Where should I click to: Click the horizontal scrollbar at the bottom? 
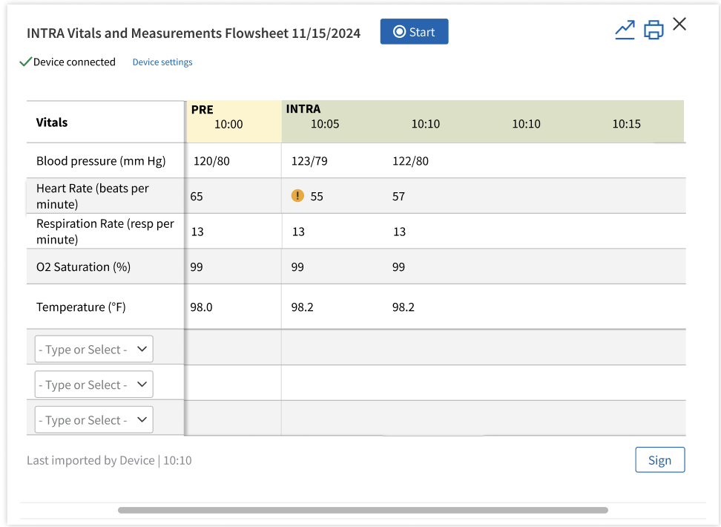(363, 510)
